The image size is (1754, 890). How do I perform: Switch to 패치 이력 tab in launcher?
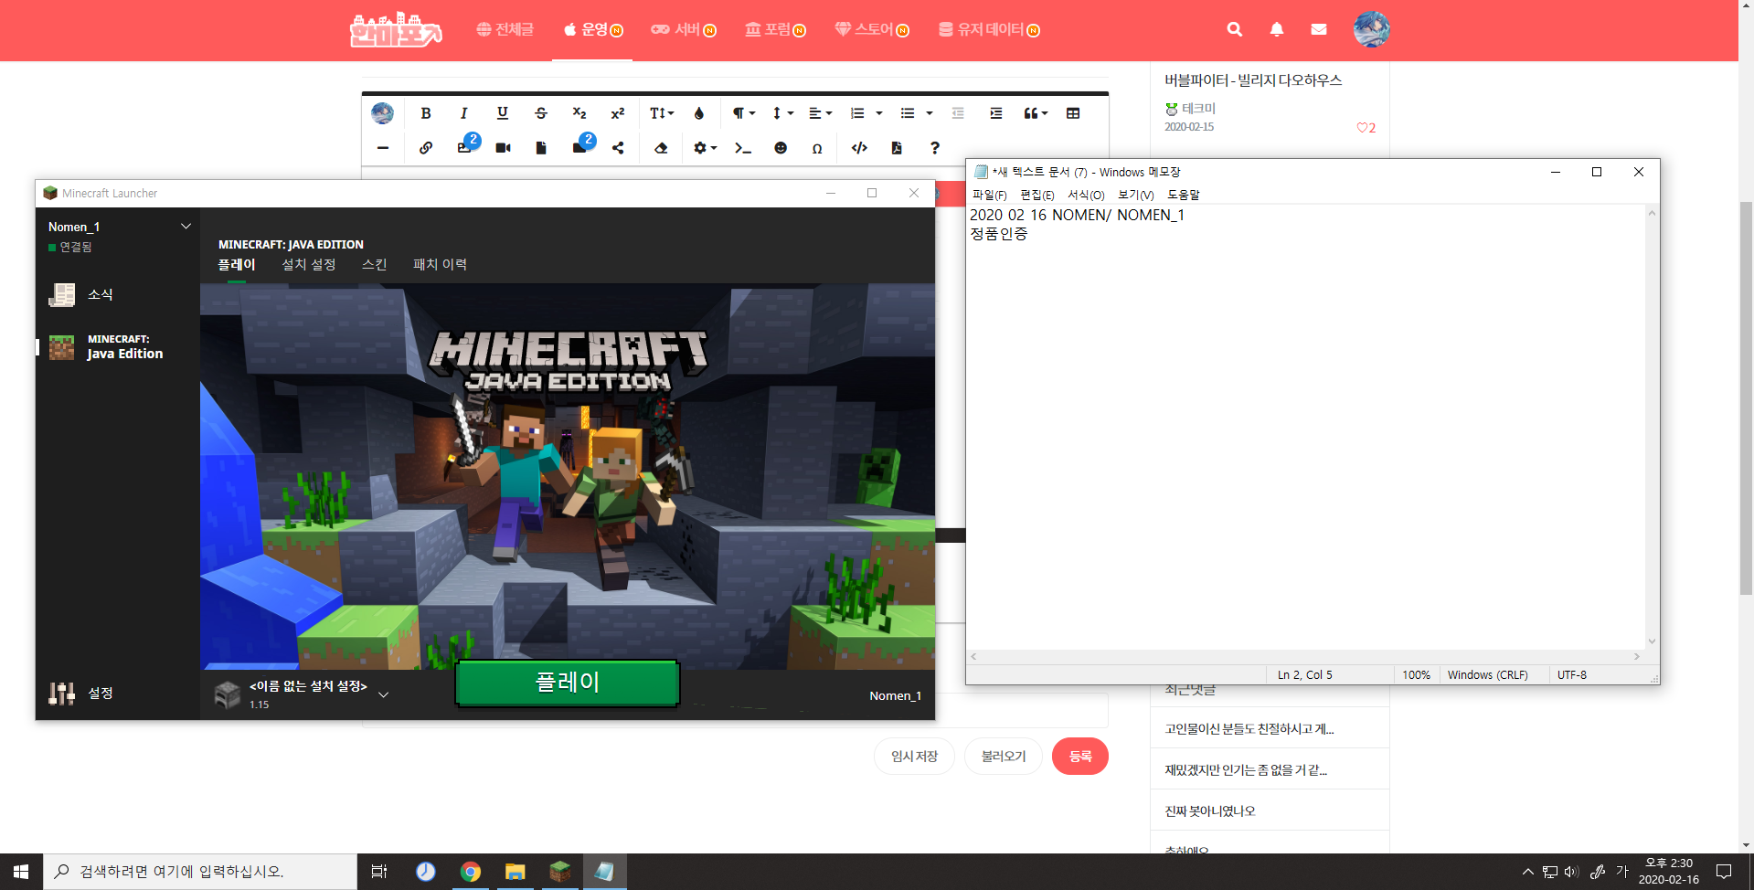[x=440, y=264]
